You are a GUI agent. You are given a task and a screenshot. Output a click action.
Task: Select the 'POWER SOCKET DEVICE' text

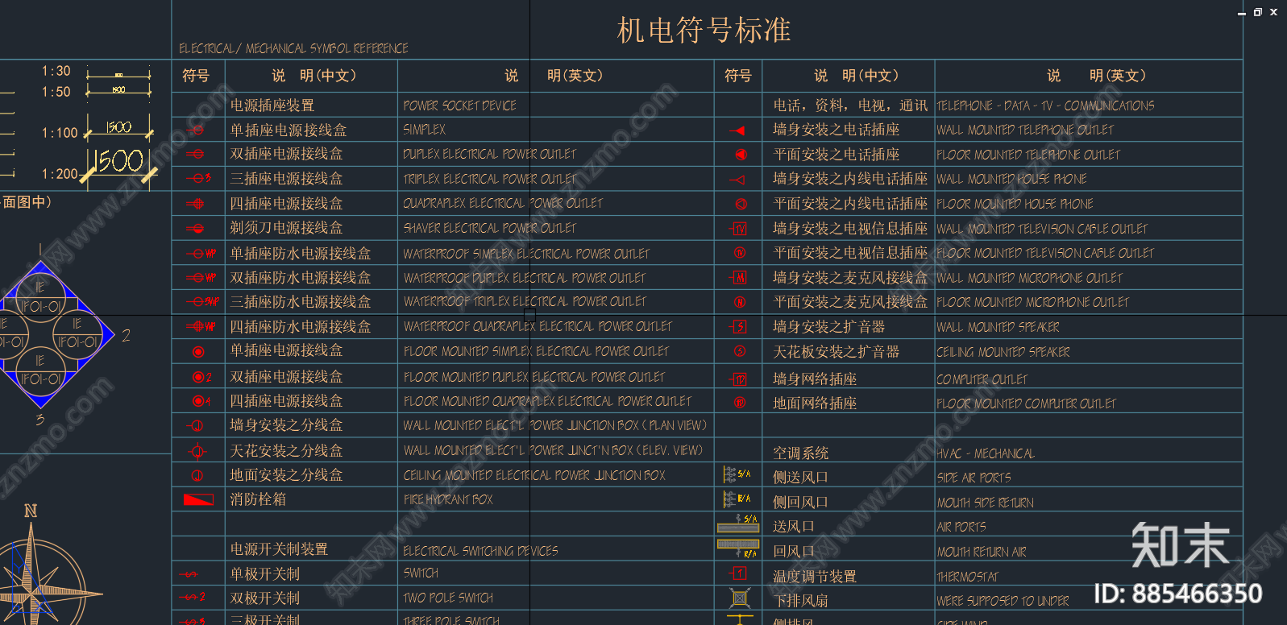pyautogui.click(x=459, y=106)
